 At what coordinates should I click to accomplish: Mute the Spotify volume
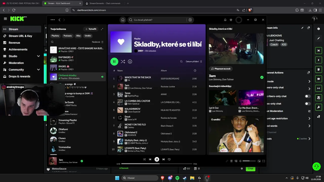240,161
